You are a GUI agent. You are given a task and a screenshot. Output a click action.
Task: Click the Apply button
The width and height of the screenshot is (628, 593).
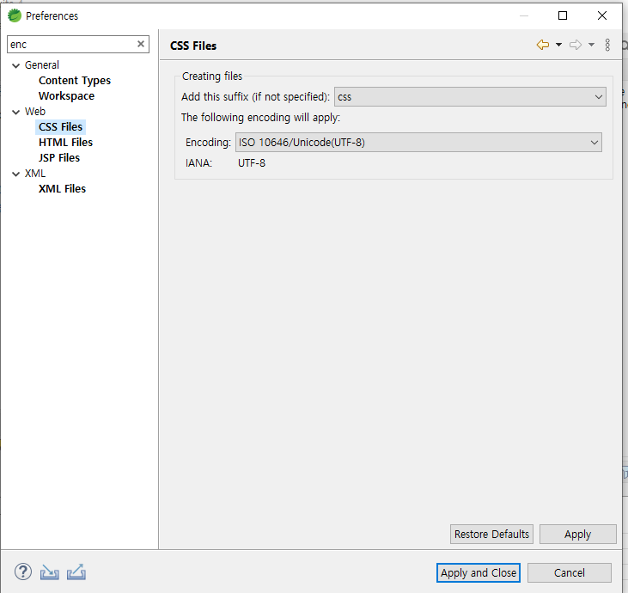pyautogui.click(x=577, y=534)
